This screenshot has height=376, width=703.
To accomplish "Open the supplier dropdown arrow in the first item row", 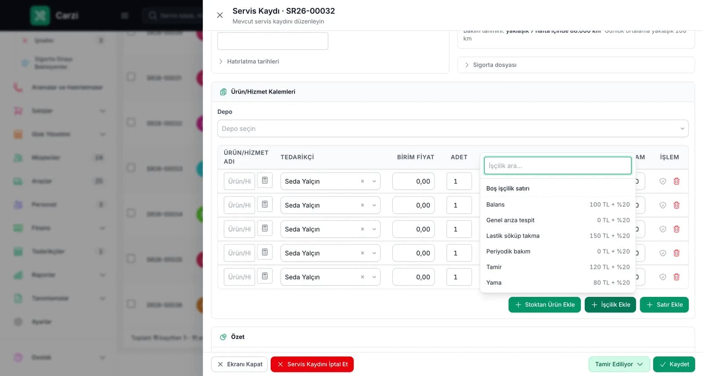I will [x=374, y=181].
